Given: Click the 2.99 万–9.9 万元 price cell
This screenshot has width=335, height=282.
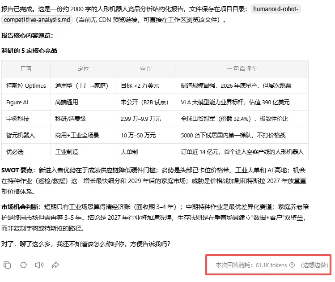Looking at the screenshot, I should 146,119.
